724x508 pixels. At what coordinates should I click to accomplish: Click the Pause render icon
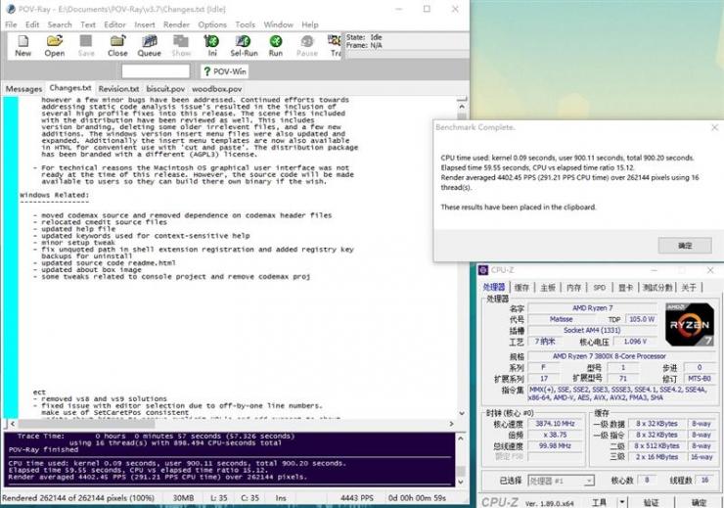[x=307, y=46]
